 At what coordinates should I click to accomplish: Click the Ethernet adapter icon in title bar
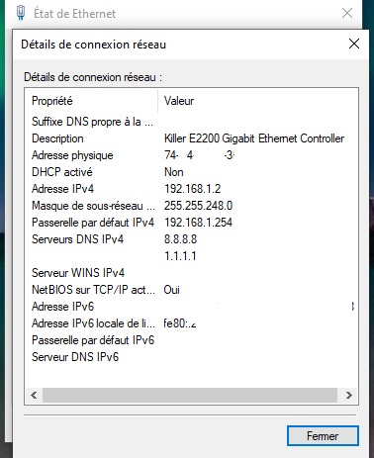pos(21,13)
